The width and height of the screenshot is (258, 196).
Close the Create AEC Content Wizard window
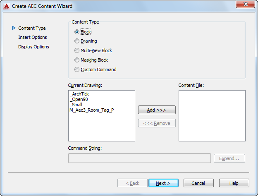tap(246, 5)
